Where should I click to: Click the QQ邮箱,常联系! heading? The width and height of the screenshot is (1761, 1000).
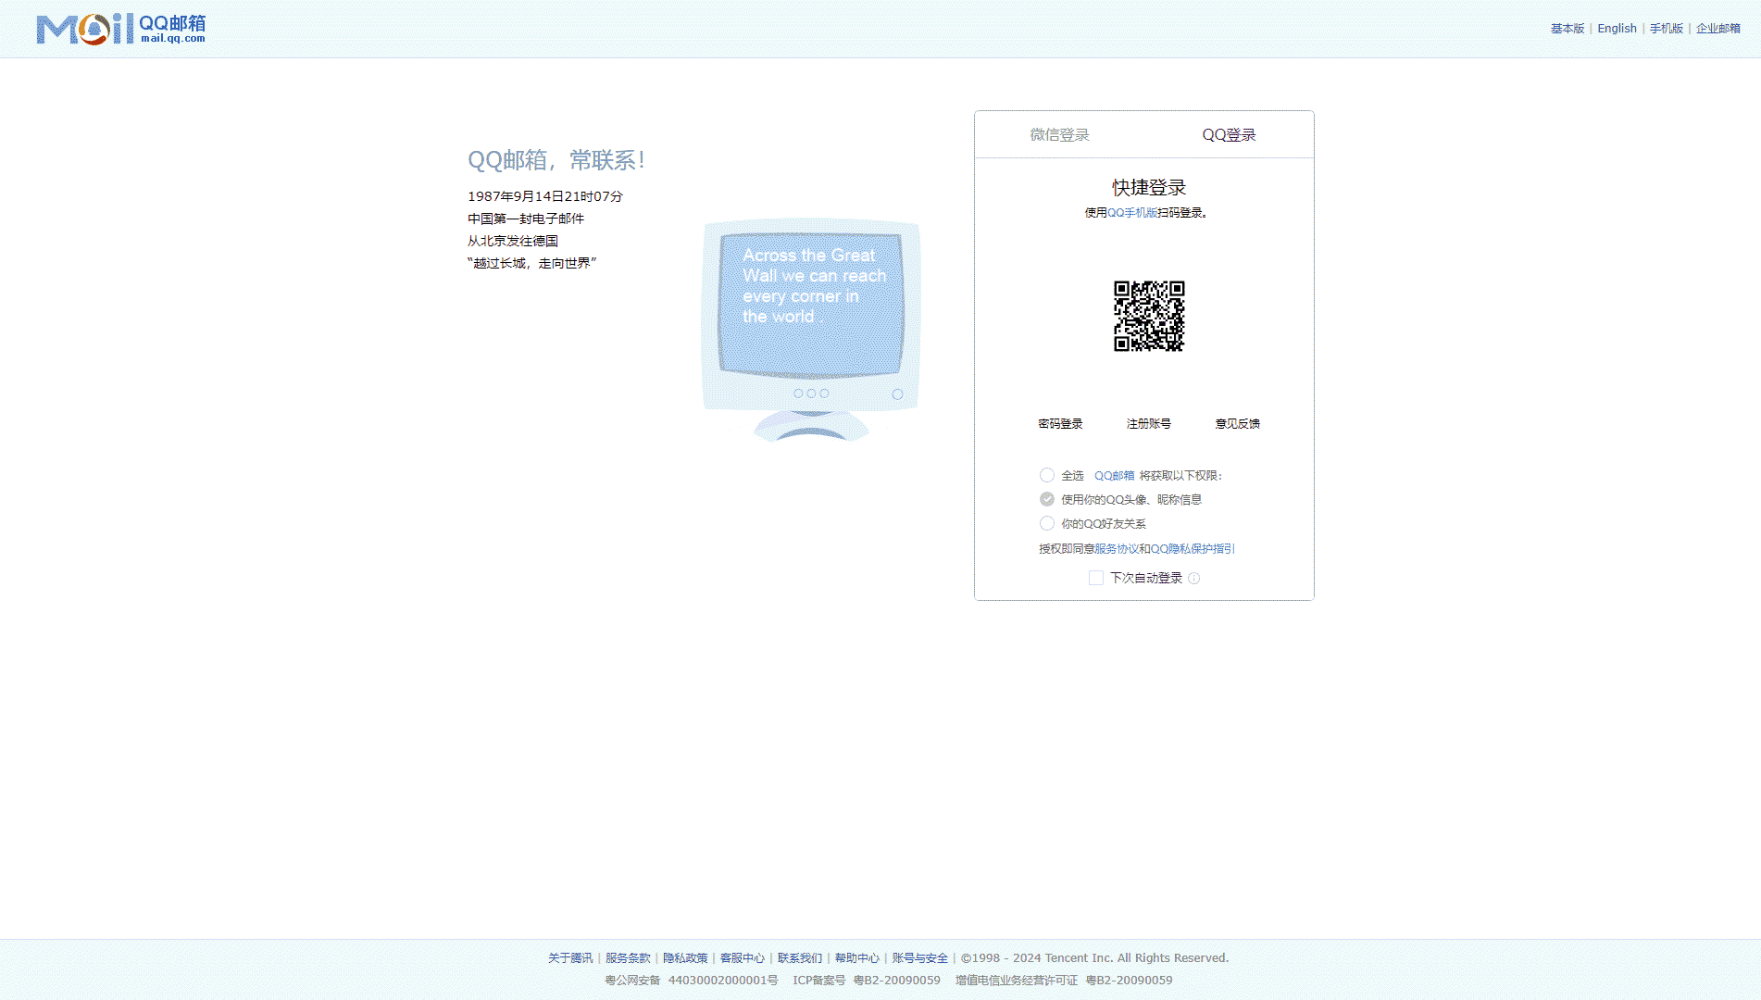point(556,160)
